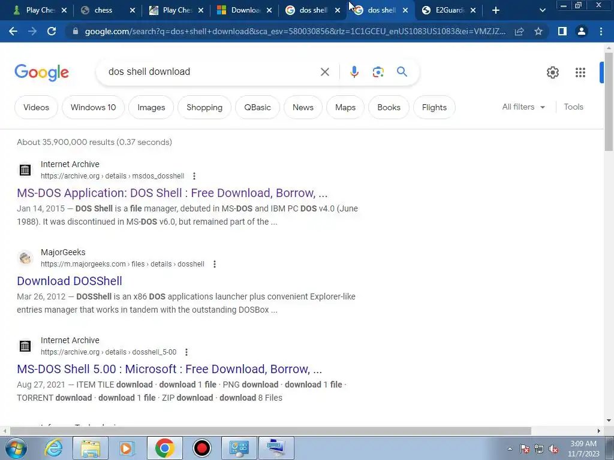Click the network tray icon
The image size is (614, 460).
coord(539,449)
